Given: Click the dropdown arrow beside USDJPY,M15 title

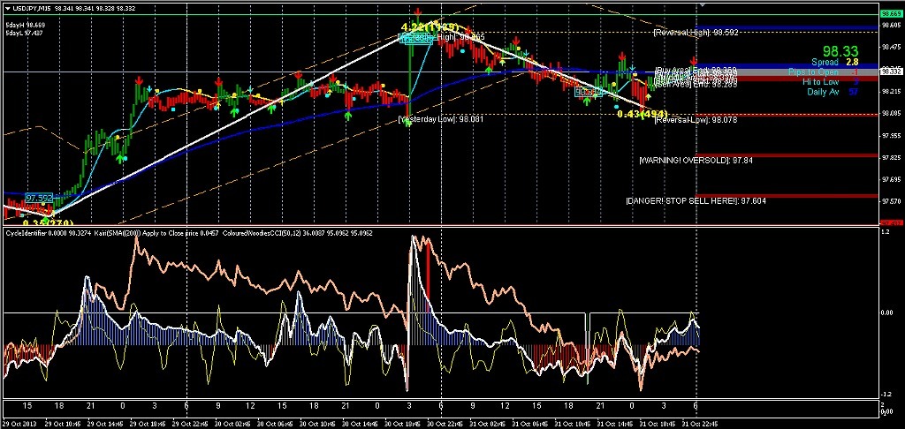Looking at the screenshot, I should point(6,6).
